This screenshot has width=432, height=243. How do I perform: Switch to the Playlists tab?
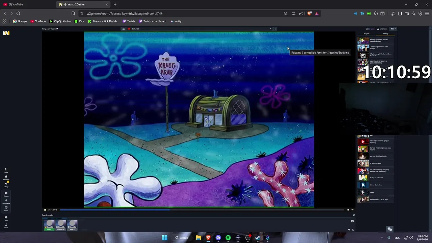(367, 34)
